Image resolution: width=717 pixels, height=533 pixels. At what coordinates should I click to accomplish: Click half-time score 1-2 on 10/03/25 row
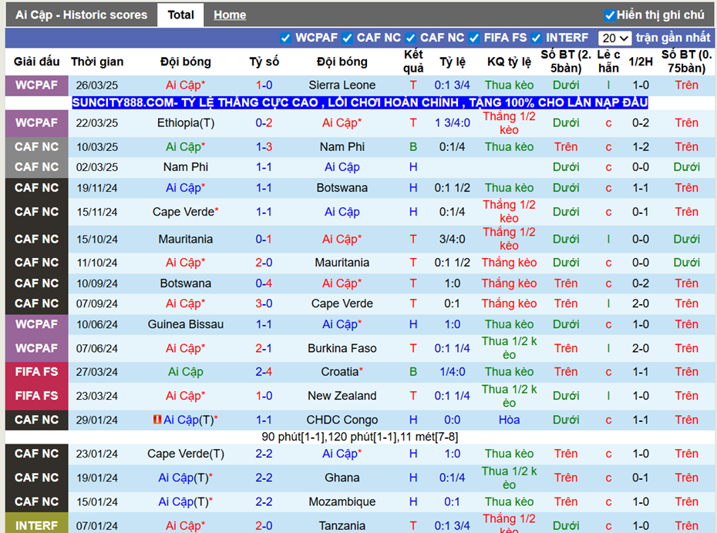pyautogui.click(x=640, y=147)
